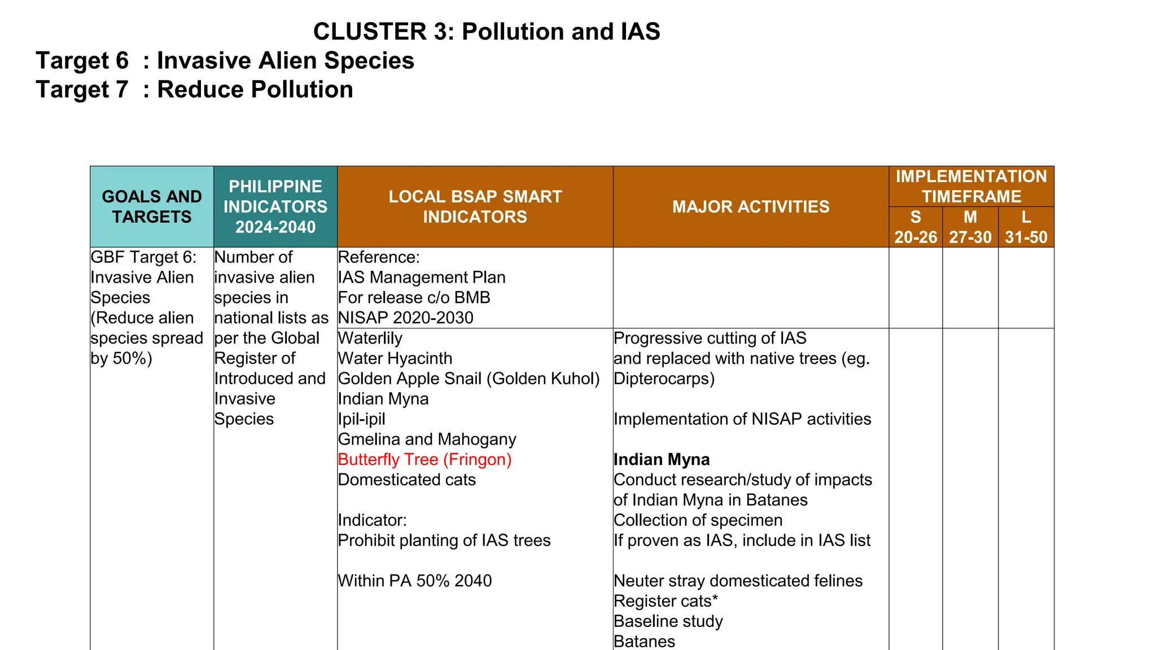Click 'Indian Myna' in the species list
The height and width of the screenshot is (650, 1156).
383,399
